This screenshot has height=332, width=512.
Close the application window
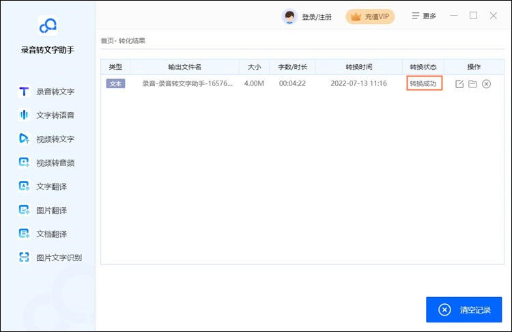pyautogui.click(x=493, y=16)
